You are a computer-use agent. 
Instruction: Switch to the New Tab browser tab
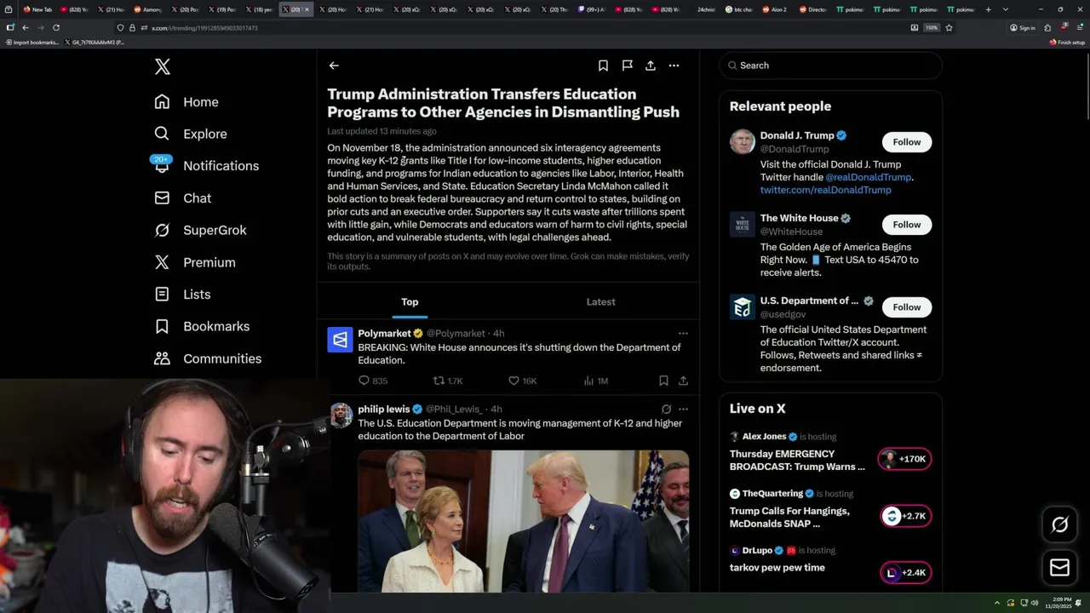point(38,9)
